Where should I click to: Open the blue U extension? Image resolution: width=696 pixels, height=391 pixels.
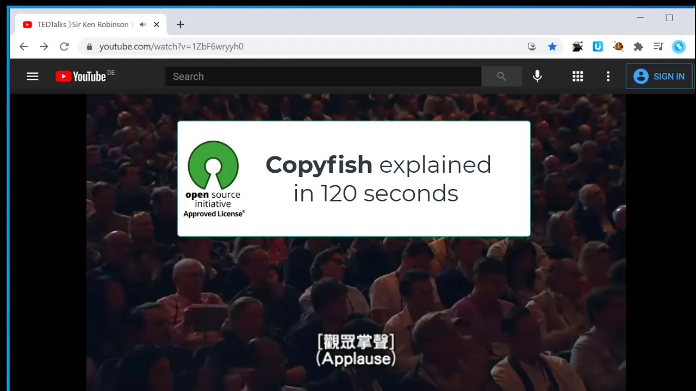pyautogui.click(x=598, y=47)
